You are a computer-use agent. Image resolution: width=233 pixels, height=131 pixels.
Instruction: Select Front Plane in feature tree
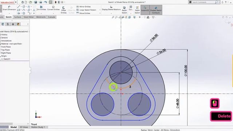tap(6, 47)
